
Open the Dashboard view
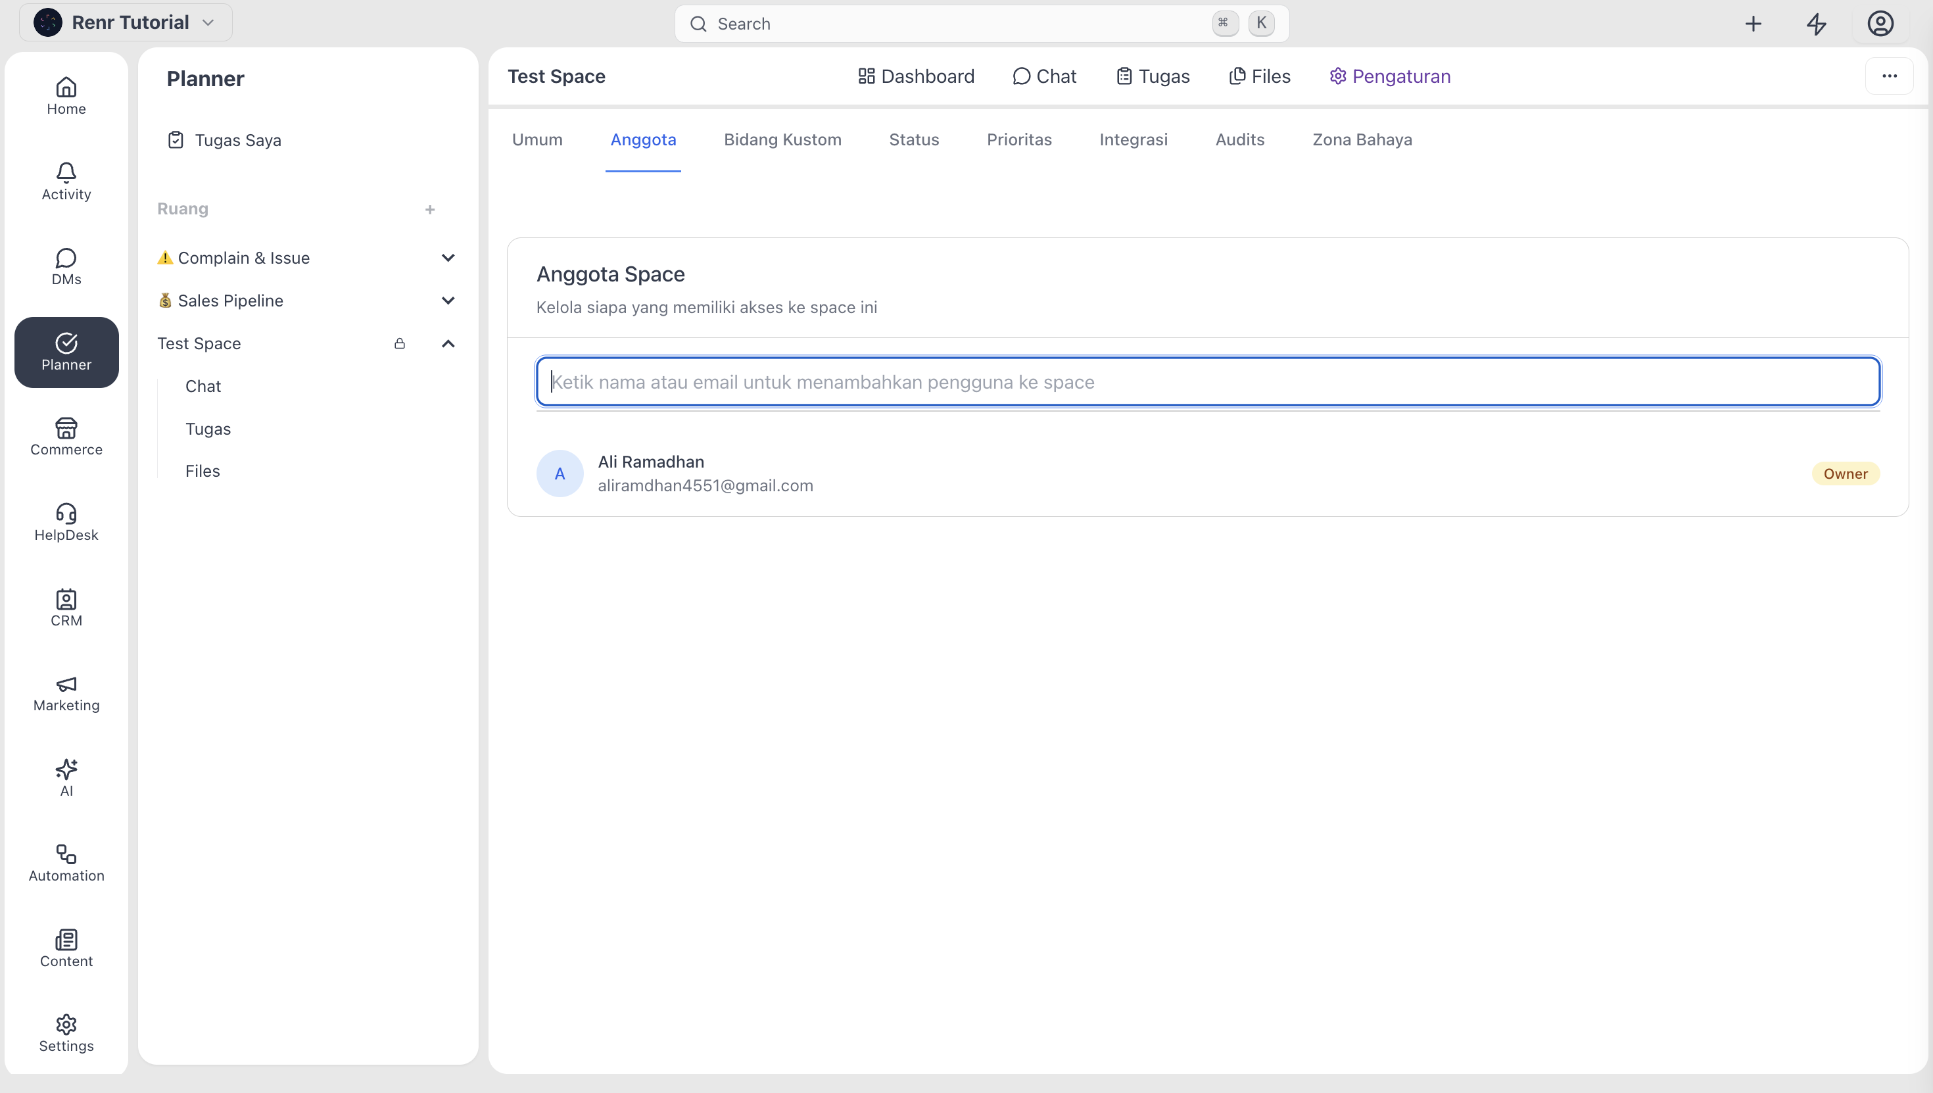pyautogui.click(x=917, y=76)
